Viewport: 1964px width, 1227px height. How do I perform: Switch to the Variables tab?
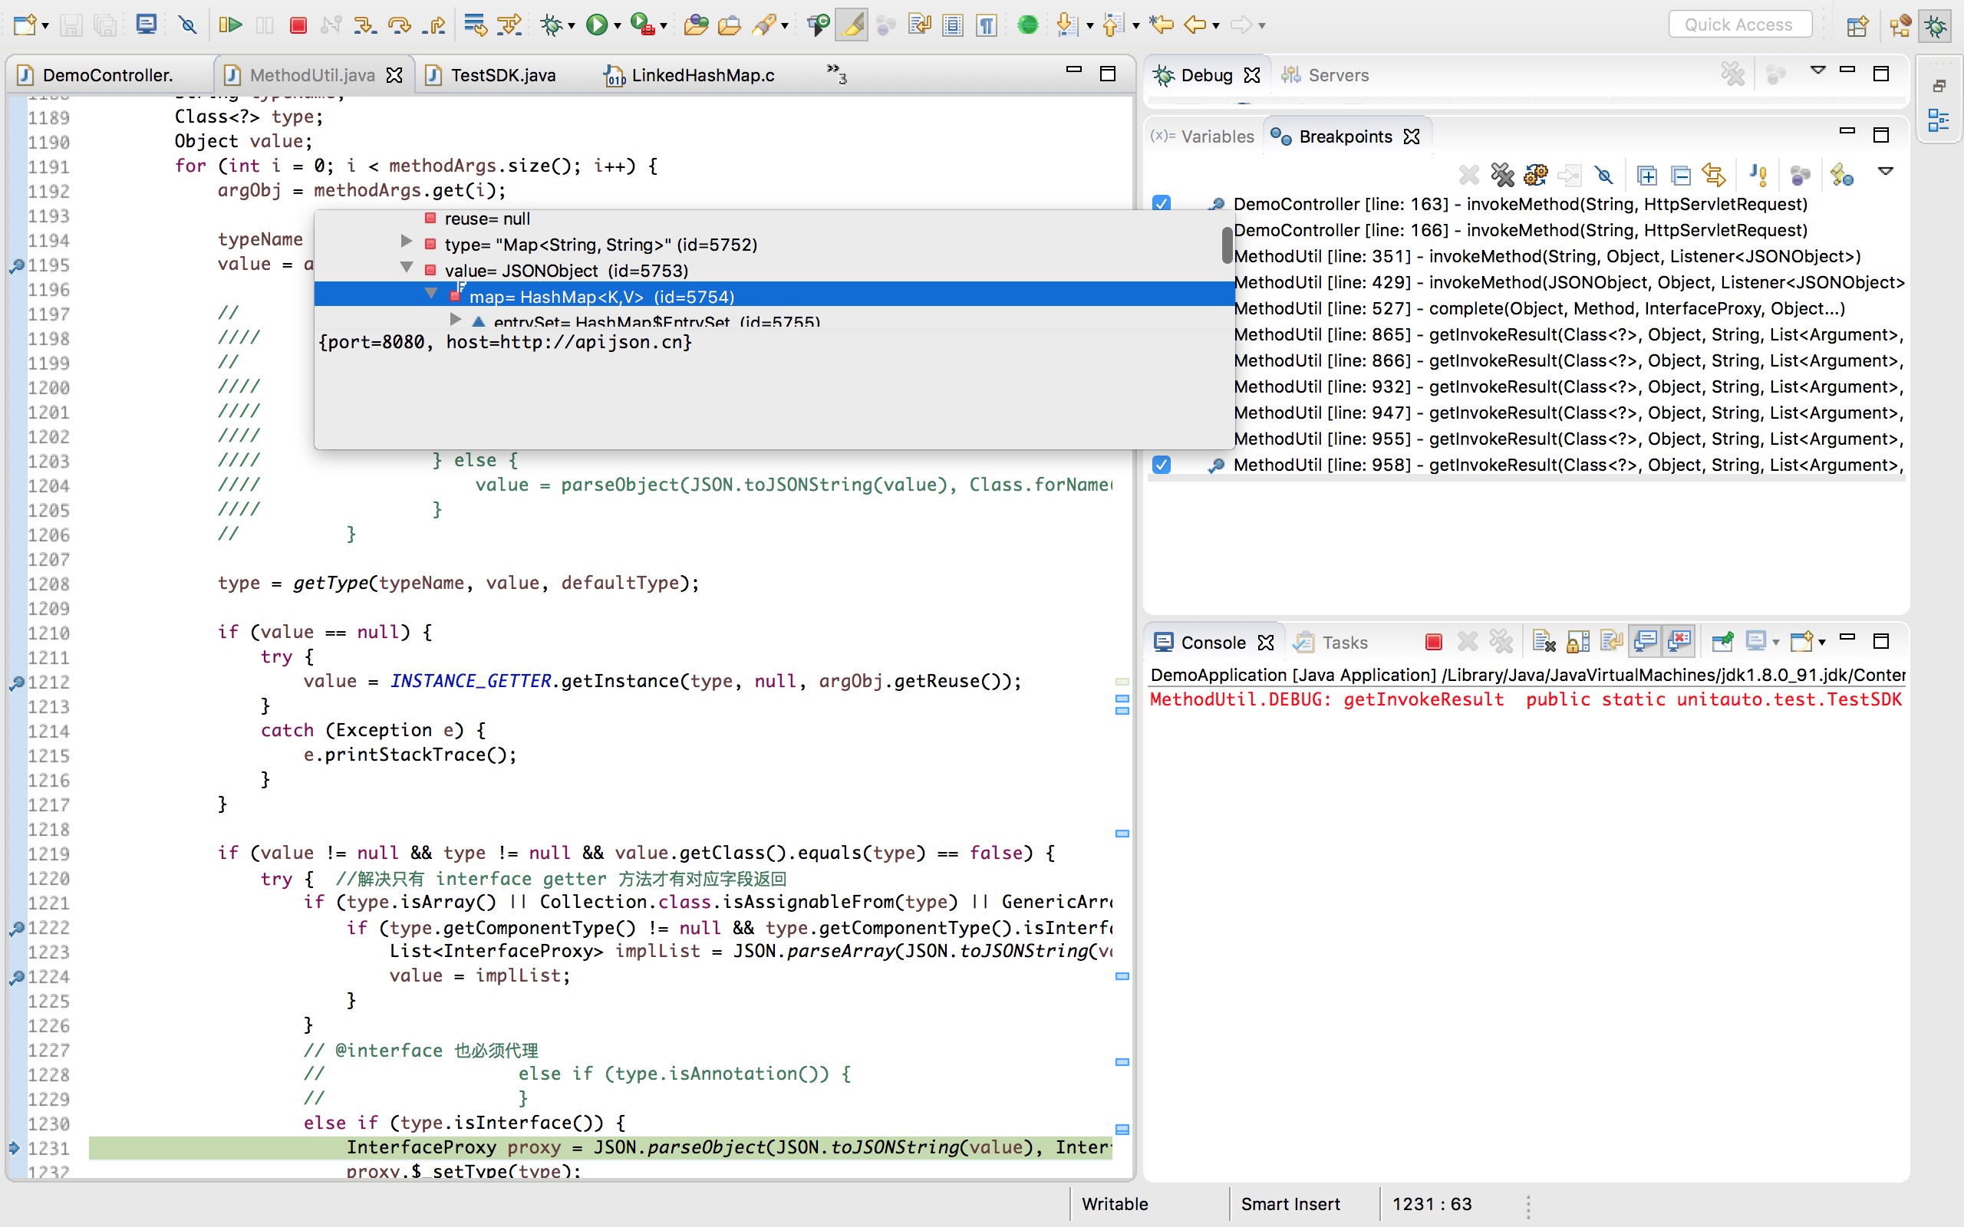pyautogui.click(x=1202, y=137)
